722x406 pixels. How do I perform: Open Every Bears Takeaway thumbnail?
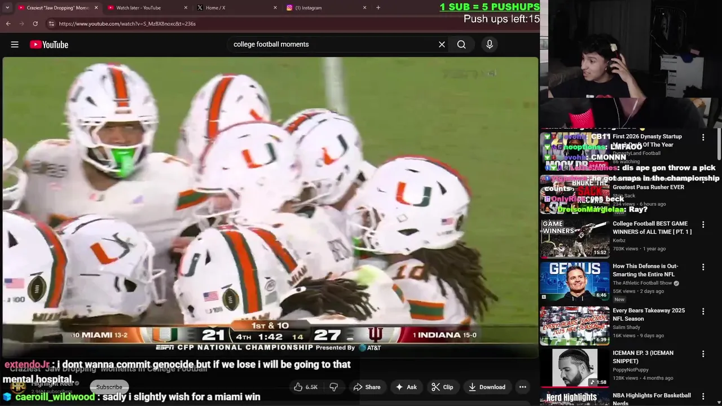click(x=575, y=325)
